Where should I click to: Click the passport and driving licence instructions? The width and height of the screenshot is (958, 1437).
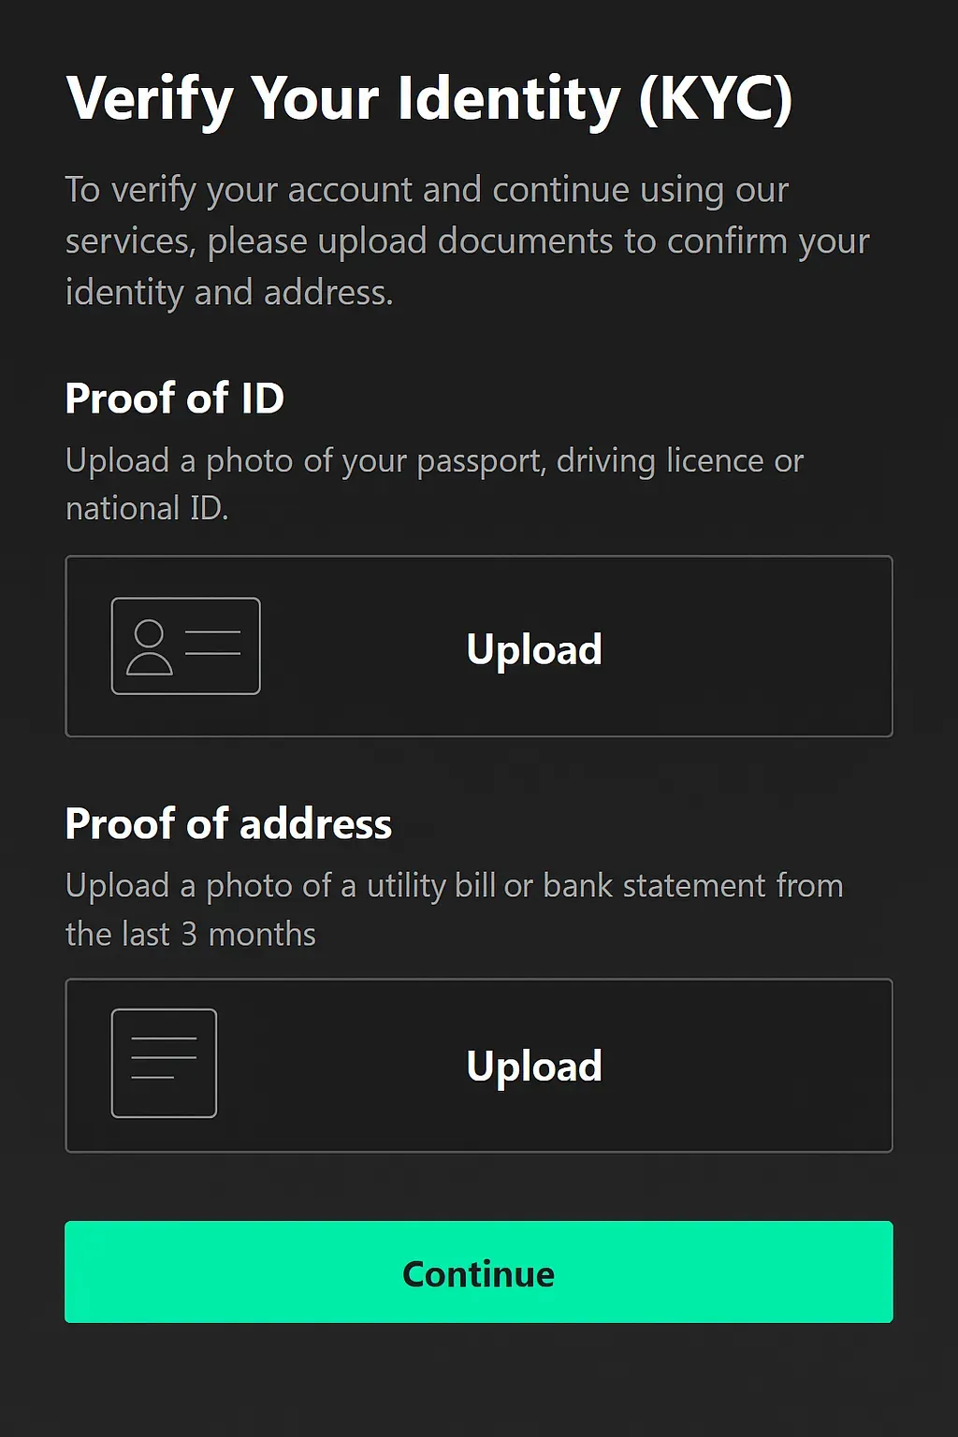pos(435,461)
